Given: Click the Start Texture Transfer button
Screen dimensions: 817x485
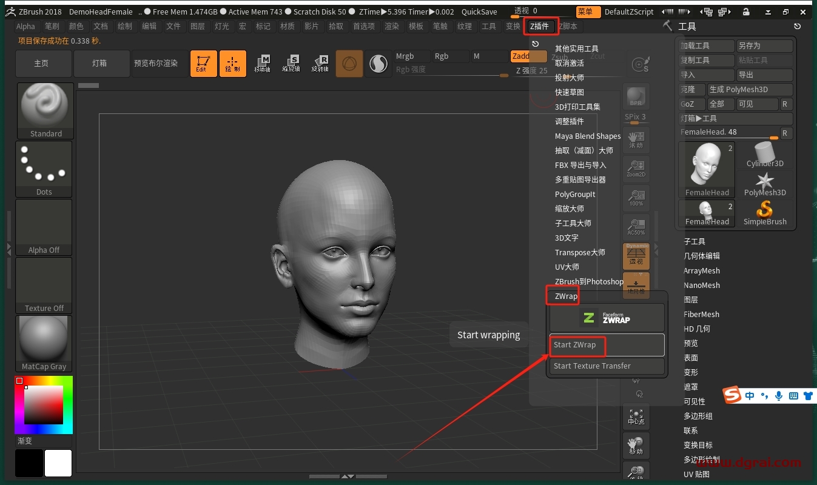Looking at the screenshot, I should [x=607, y=366].
